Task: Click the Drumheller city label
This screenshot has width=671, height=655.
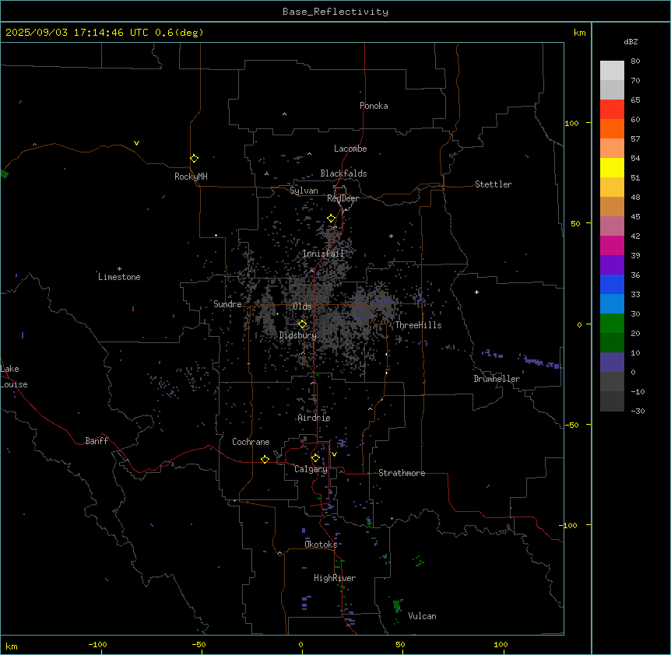Action: click(x=497, y=379)
